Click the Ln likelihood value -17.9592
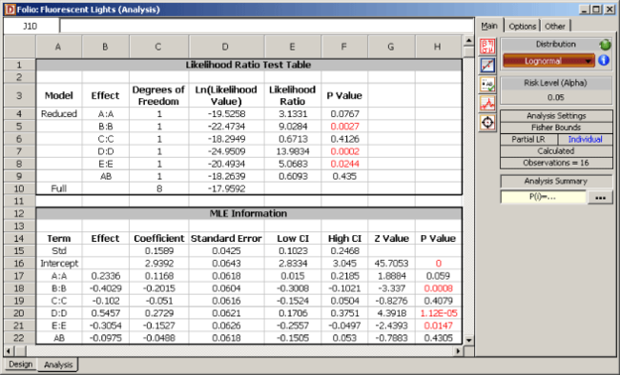The image size is (620, 375). 226,188
